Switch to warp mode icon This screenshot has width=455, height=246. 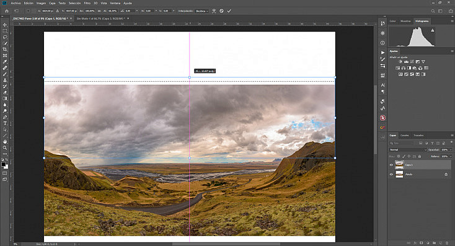214,11
